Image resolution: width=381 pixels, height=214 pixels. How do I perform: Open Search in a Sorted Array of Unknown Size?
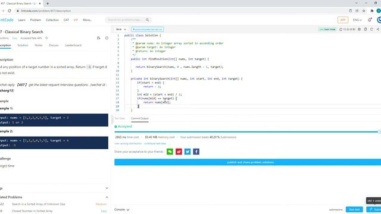pos(38,204)
